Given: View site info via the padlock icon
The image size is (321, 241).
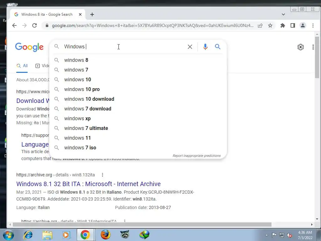Looking at the screenshot, I should tap(47, 25).
